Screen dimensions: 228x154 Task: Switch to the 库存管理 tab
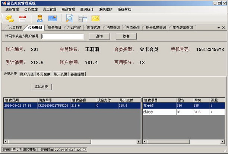pyautogui.click(x=94, y=28)
